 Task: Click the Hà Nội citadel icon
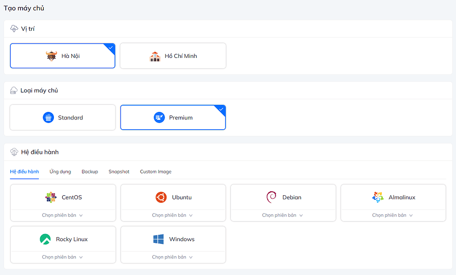[50, 56]
